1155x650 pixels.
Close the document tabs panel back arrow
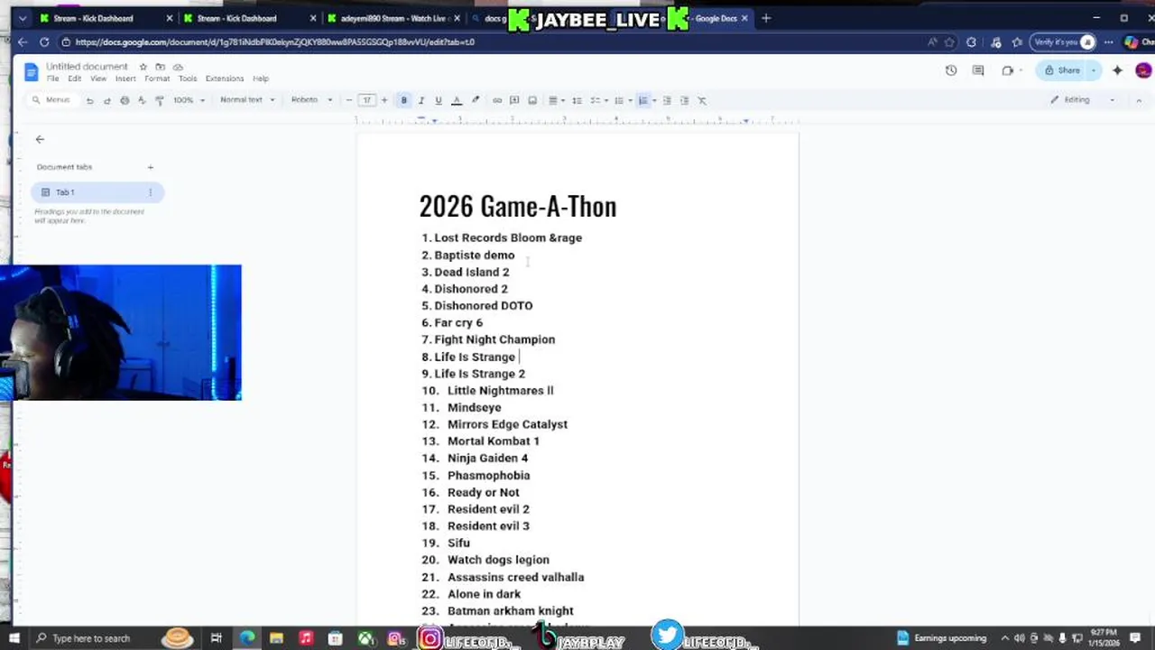(40, 139)
